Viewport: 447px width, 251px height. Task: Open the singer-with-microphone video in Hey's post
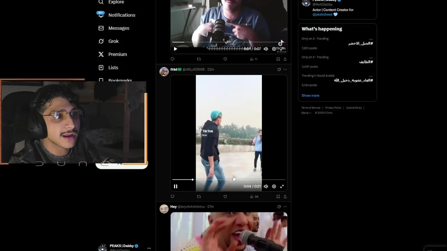229,231
